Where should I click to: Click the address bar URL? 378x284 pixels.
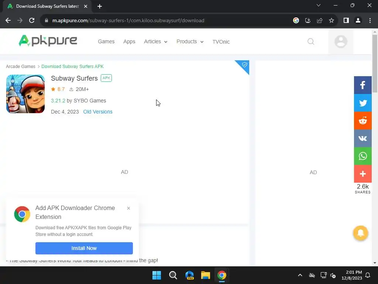tap(128, 21)
